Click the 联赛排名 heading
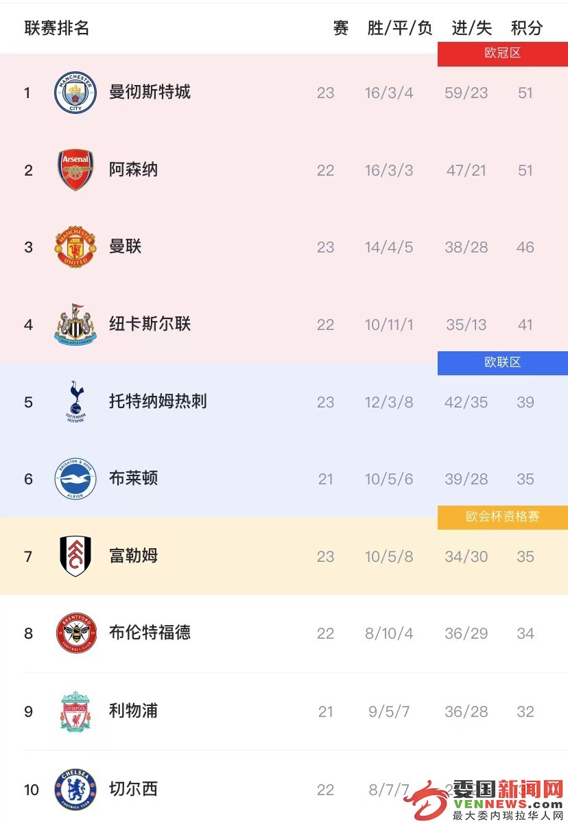568x826 pixels. pyautogui.click(x=57, y=28)
